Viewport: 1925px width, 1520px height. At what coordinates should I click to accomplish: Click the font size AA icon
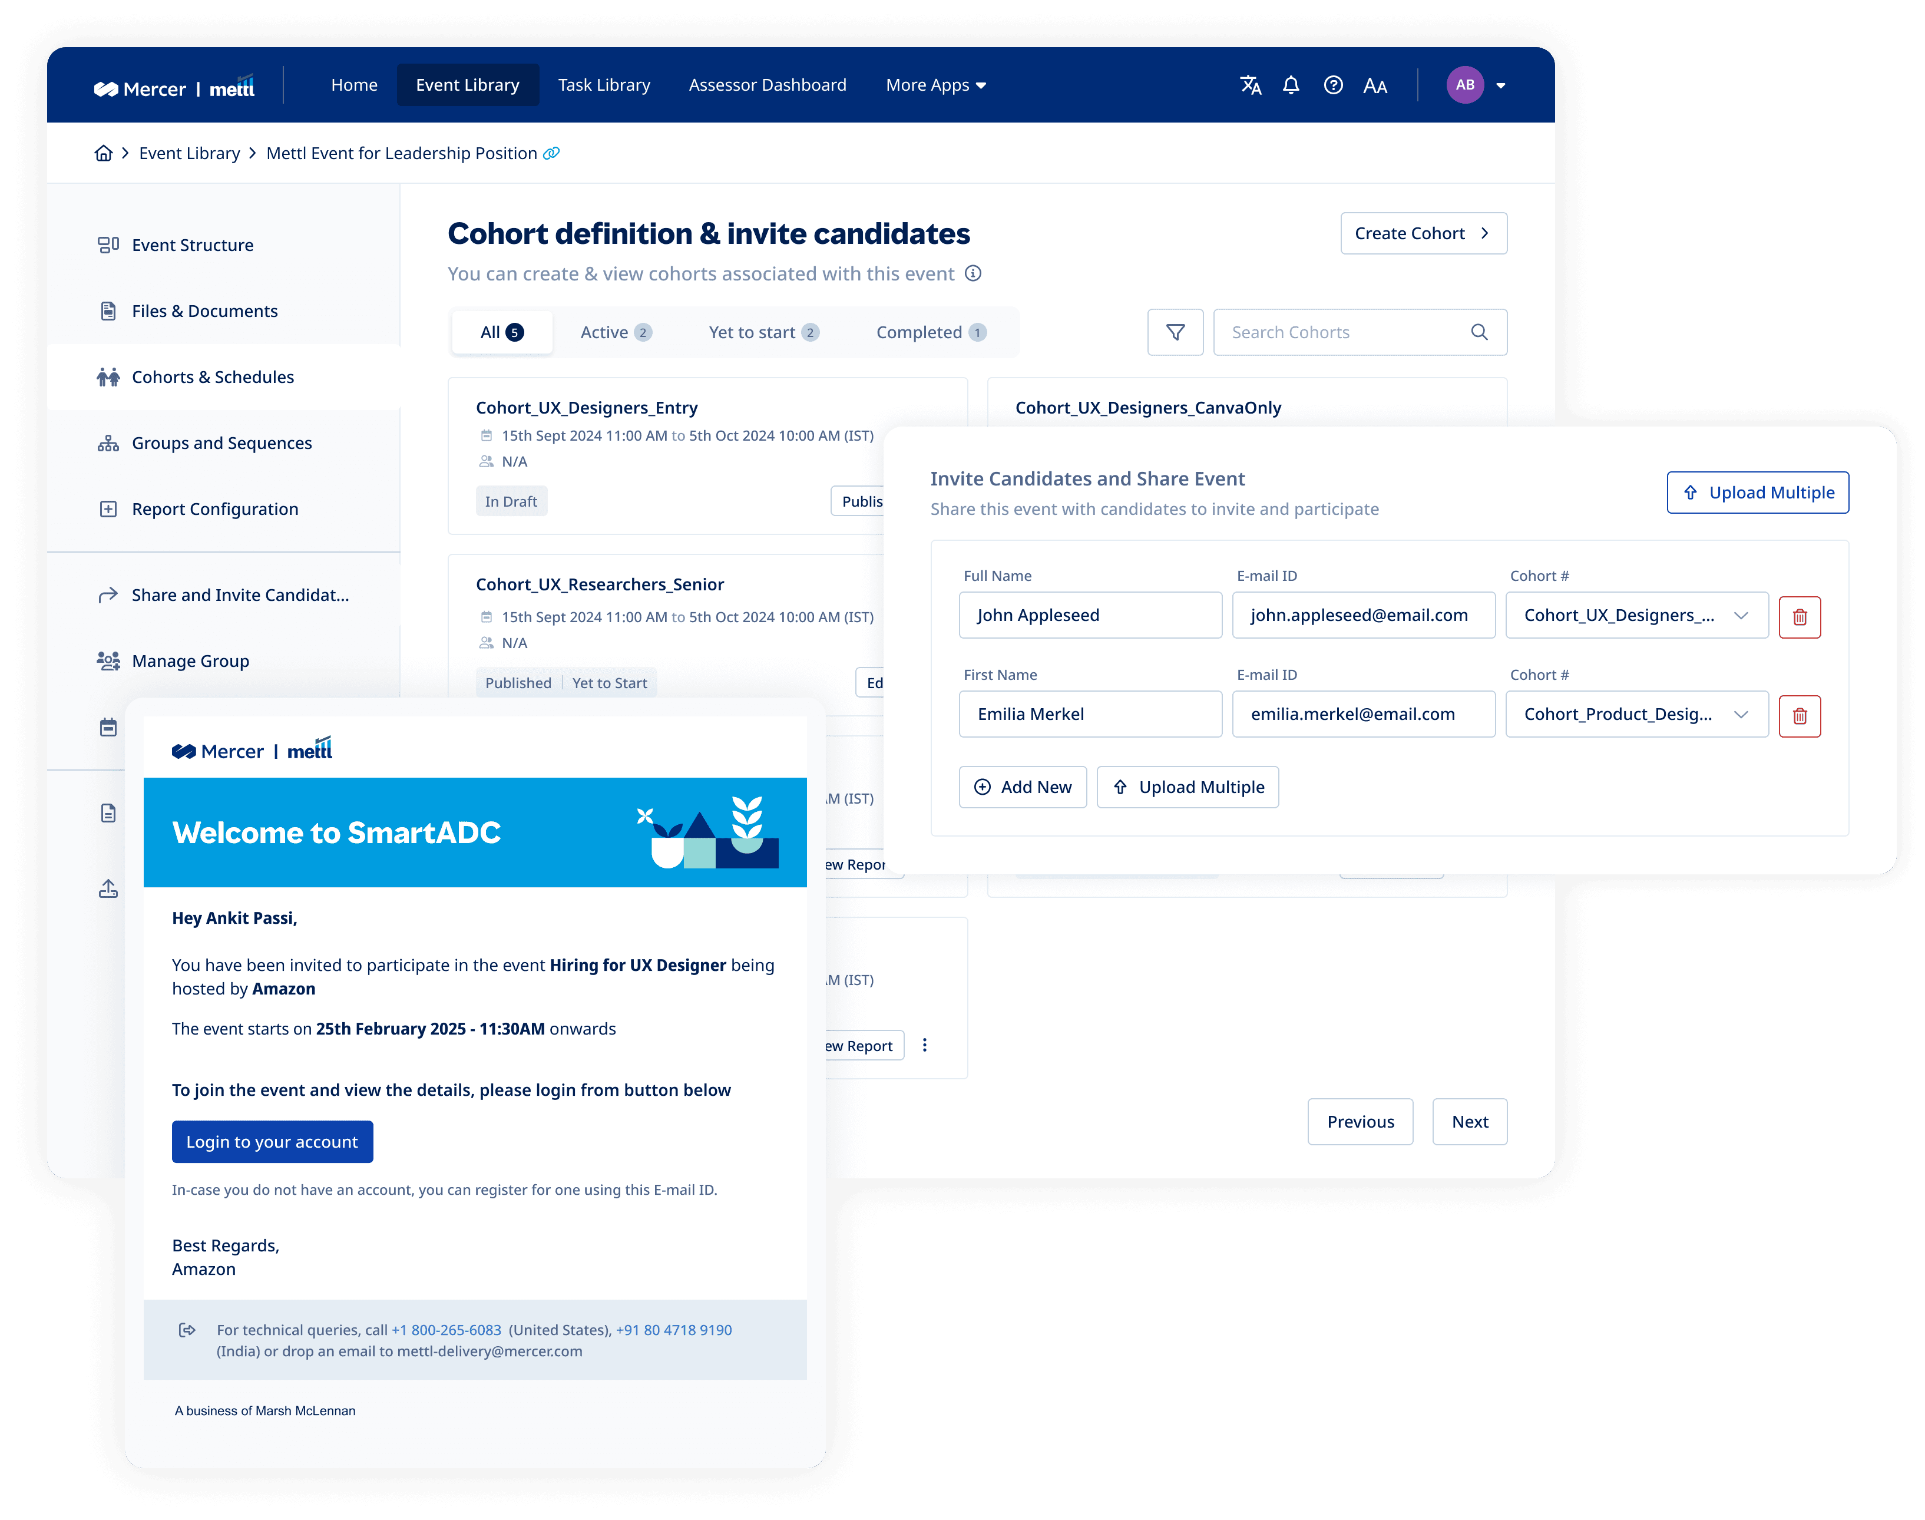[1374, 87]
